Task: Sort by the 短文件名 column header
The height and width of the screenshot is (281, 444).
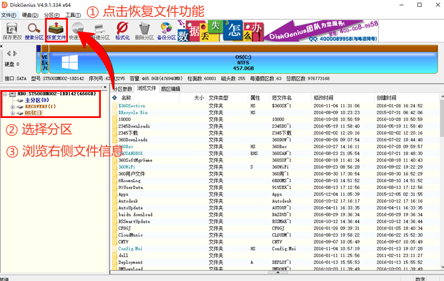Action: pos(282,98)
